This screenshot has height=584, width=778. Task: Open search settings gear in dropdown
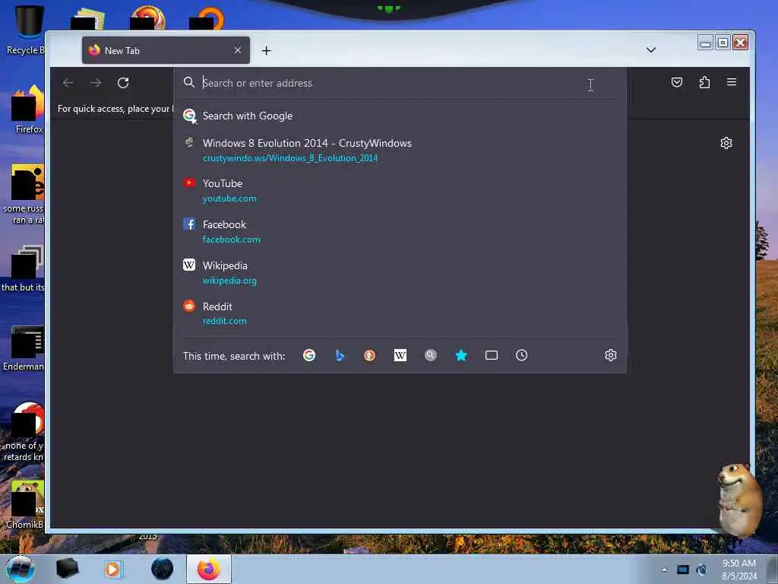611,355
